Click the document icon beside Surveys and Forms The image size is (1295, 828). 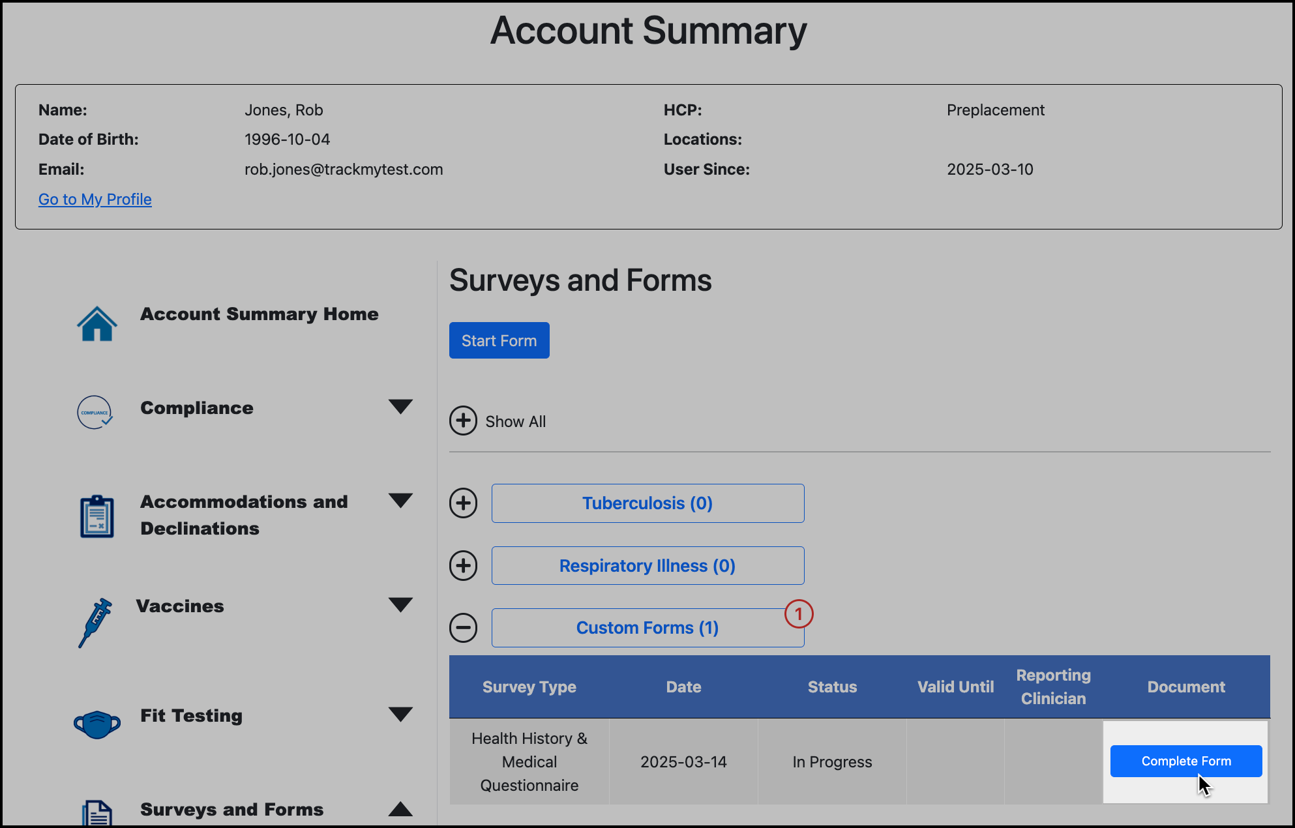click(x=98, y=810)
